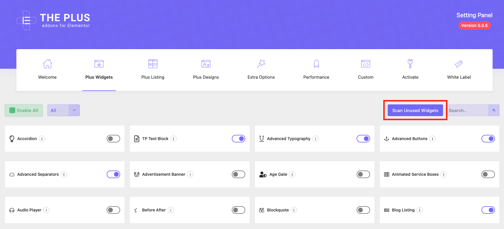This screenshot has width=504, height=229.
Task: Click the Enable All button
Action: pos(24,110)
